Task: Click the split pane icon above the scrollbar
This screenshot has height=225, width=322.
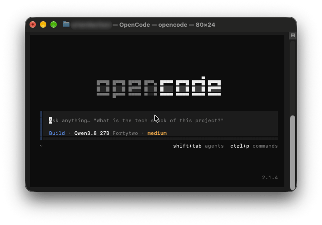Action: click(292, 35)
